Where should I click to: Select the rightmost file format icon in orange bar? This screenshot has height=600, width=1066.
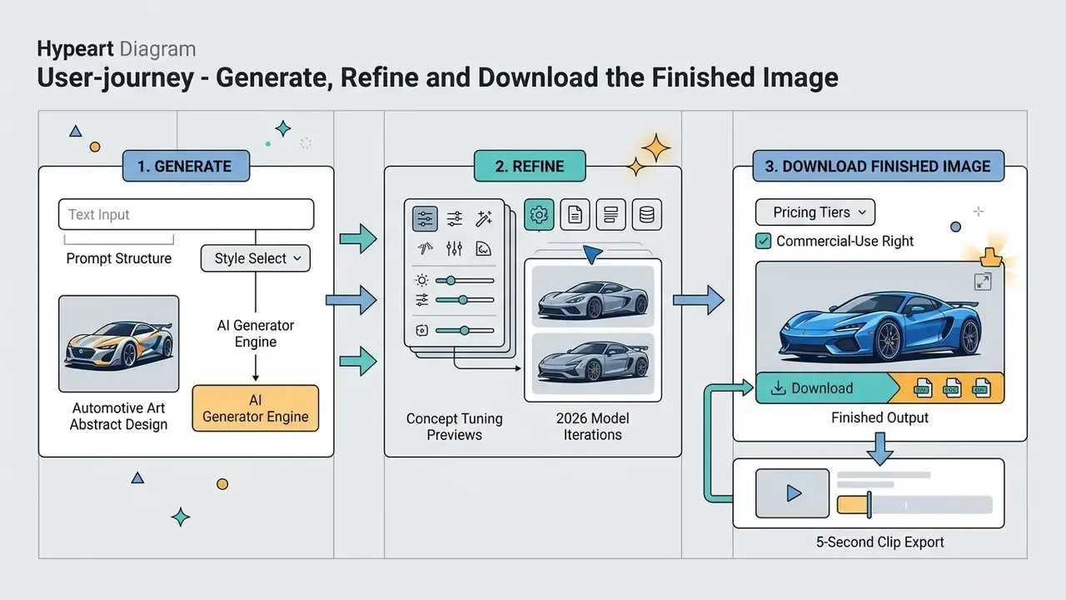pyautogui.click(x=981, y=388)
